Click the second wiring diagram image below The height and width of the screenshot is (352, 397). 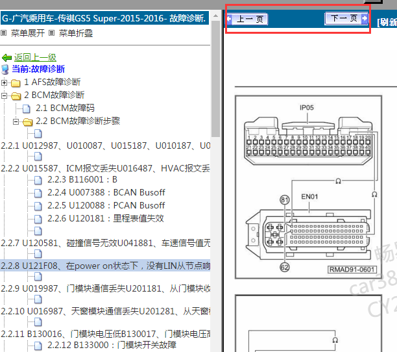[x=308, y=323]
